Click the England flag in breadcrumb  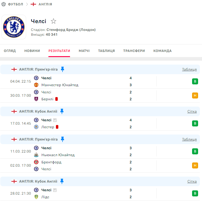click(x=33, y=4)
